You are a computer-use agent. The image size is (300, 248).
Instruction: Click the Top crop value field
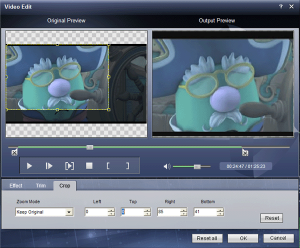pos(132,212)
